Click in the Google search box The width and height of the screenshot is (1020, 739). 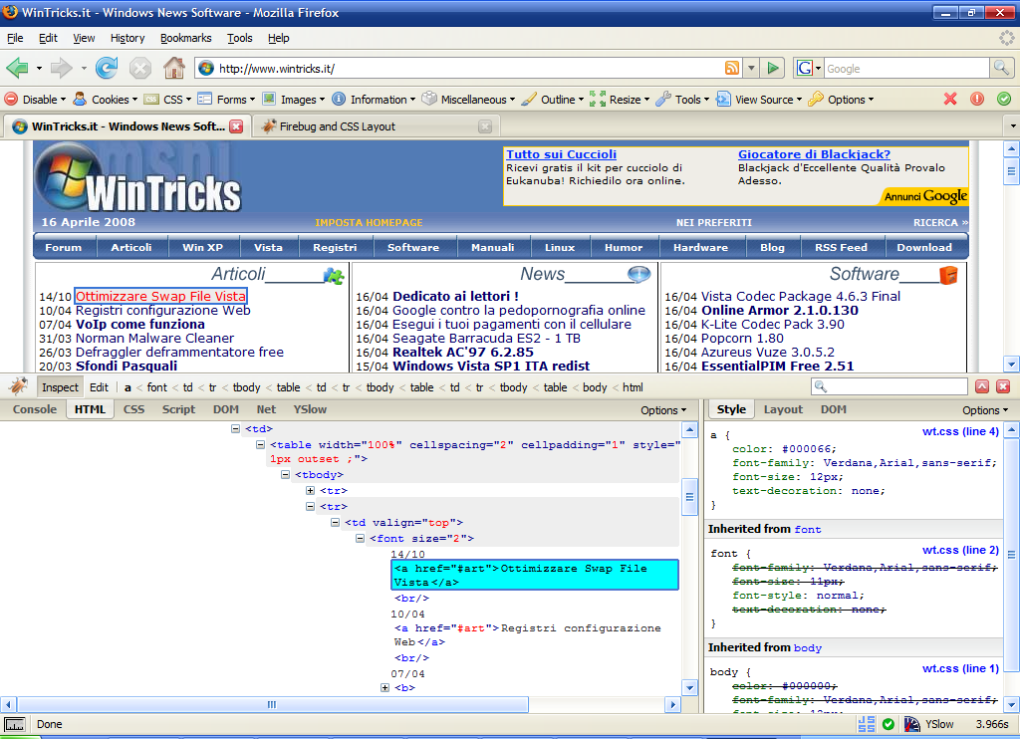point(906,69)
